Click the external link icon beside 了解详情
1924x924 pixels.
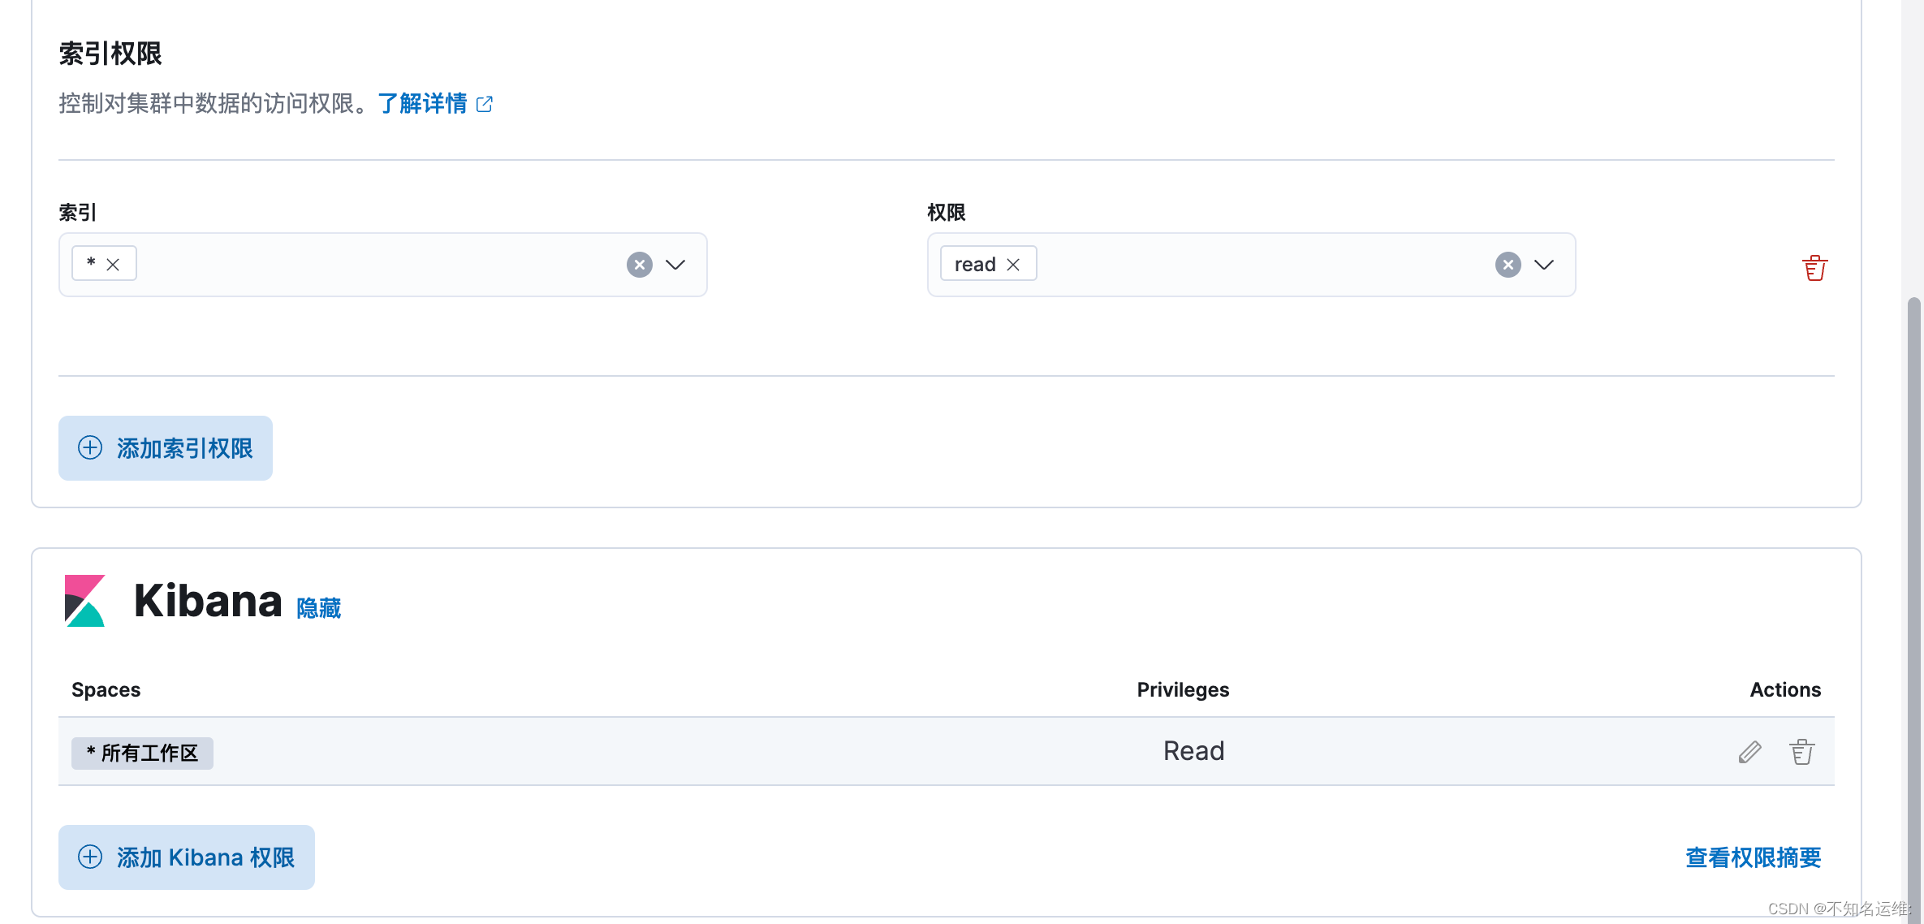tap(485, 104)
